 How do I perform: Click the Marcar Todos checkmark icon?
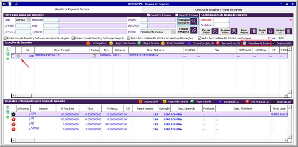pos(215,31)
